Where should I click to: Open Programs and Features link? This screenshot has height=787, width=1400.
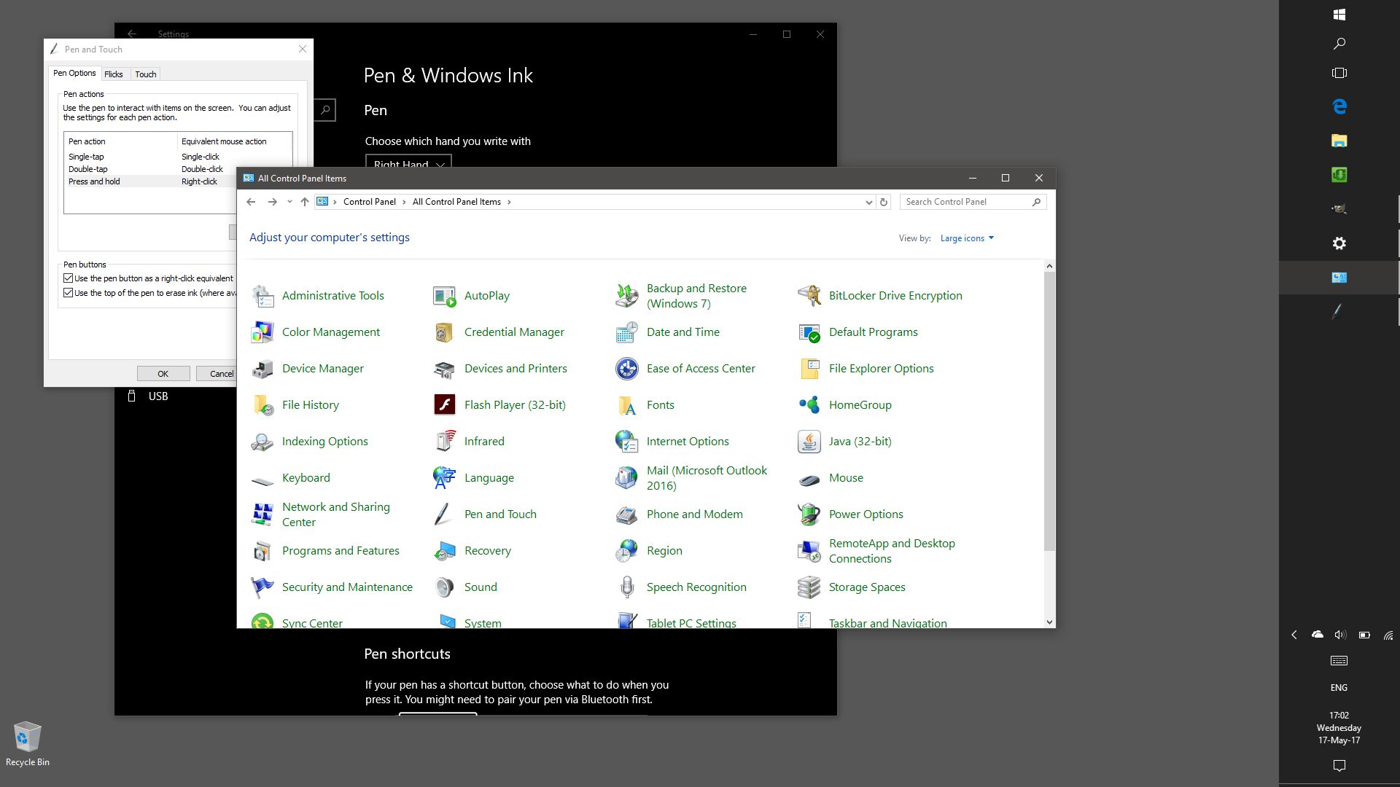[341, 551]
